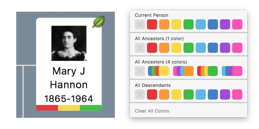Choose red for Current Person

(152, 24)
